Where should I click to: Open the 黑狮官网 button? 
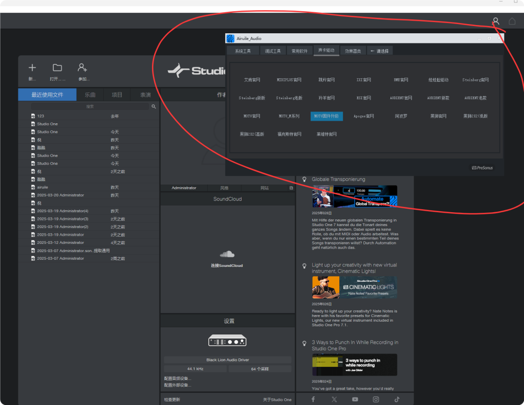[438, 116]
